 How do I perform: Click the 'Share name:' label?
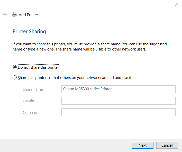[x=33, y=89]
